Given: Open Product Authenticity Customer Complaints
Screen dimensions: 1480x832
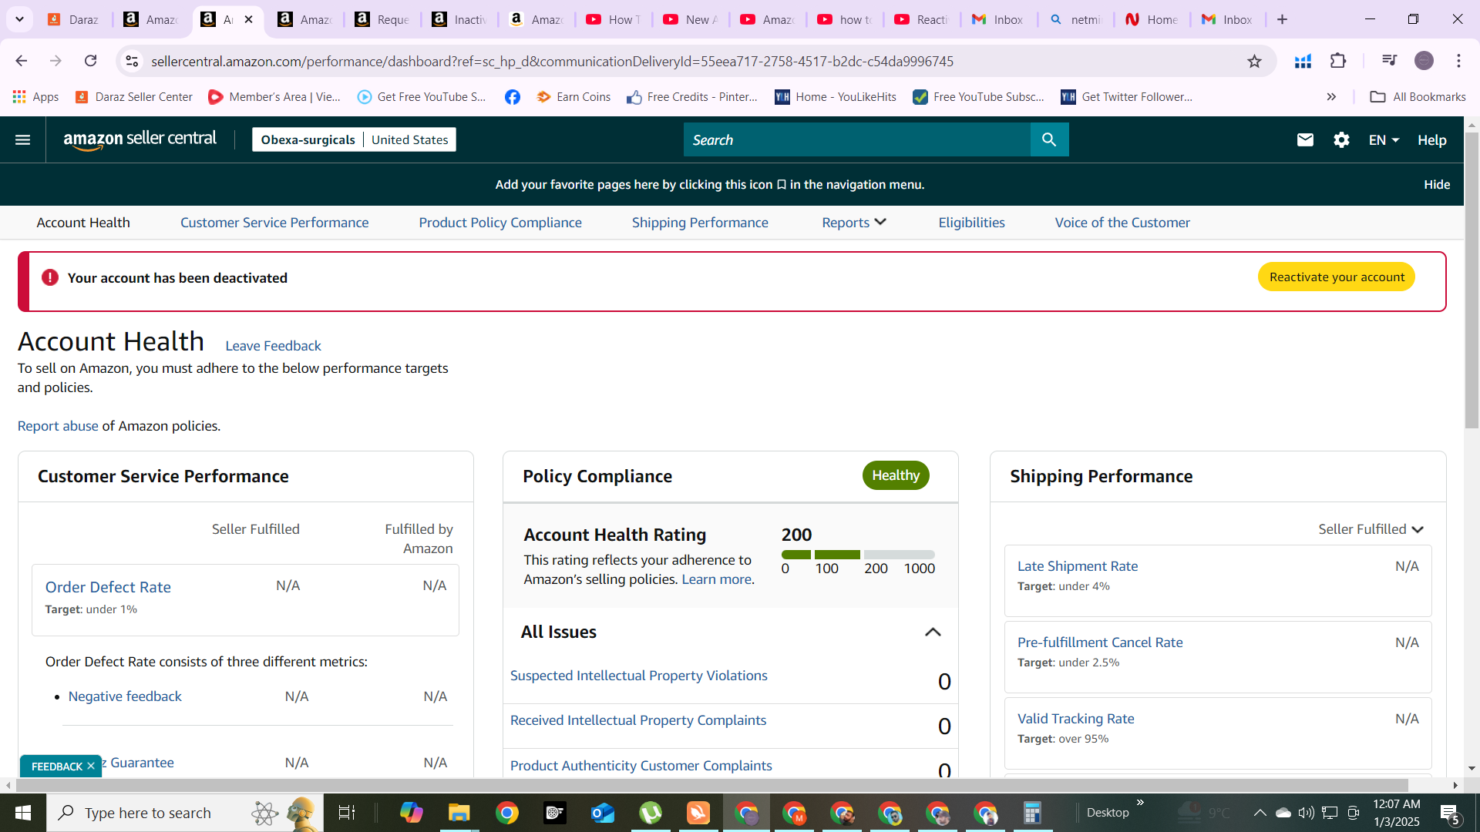Looking at the screenshot, I should point(641,766).
